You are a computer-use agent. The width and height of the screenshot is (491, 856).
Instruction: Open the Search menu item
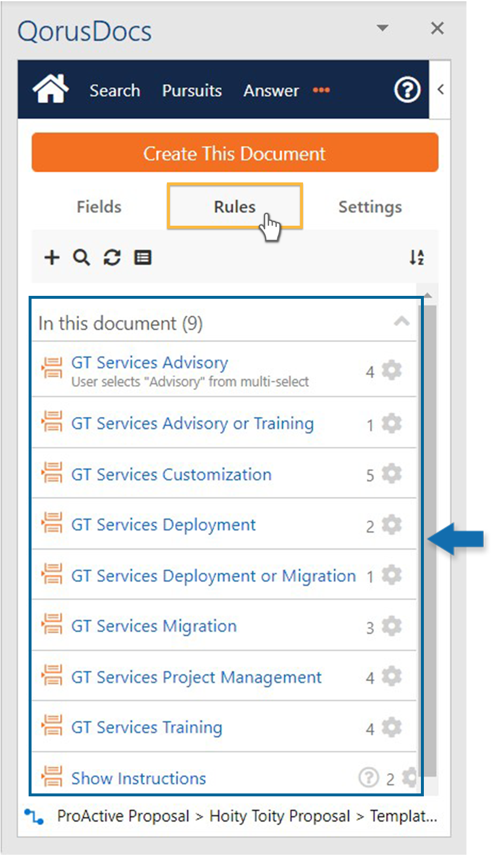[x=114, y=91]
